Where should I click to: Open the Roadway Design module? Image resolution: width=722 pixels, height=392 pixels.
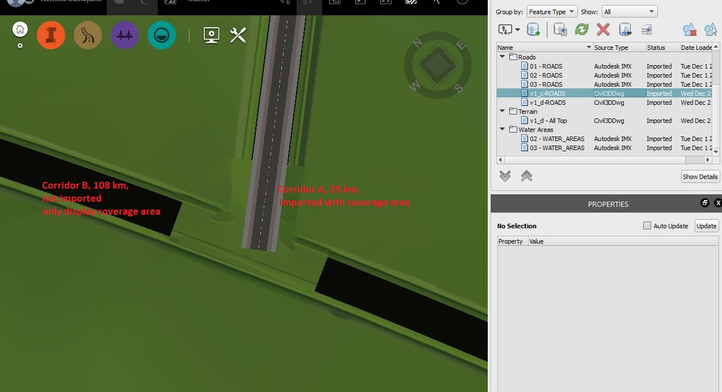click(88, 35)
